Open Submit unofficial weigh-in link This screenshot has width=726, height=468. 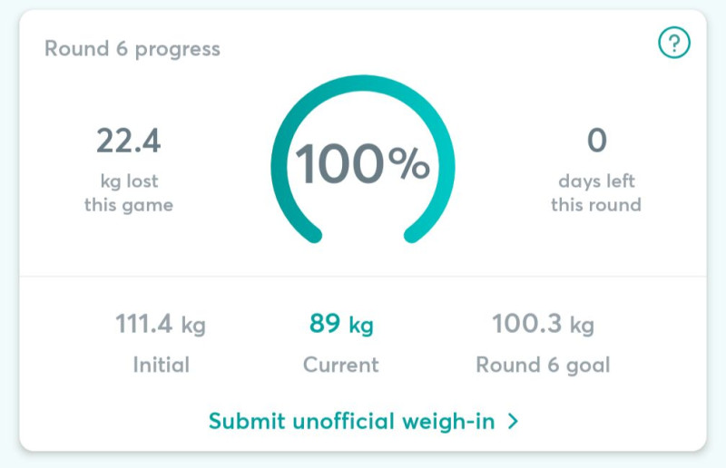pyautogui.click(x=353, y=422)
